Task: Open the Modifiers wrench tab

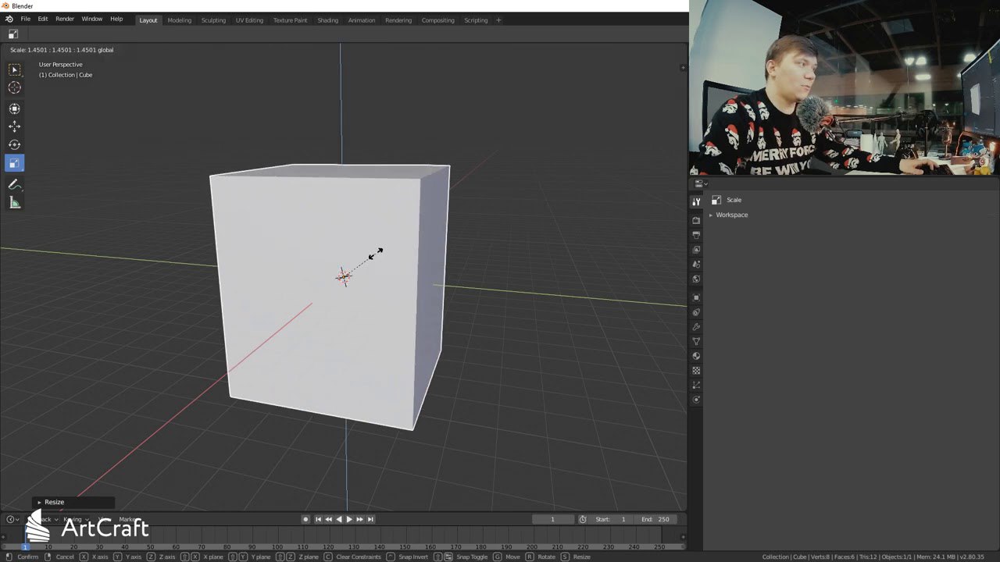Action: pos(696,327)
